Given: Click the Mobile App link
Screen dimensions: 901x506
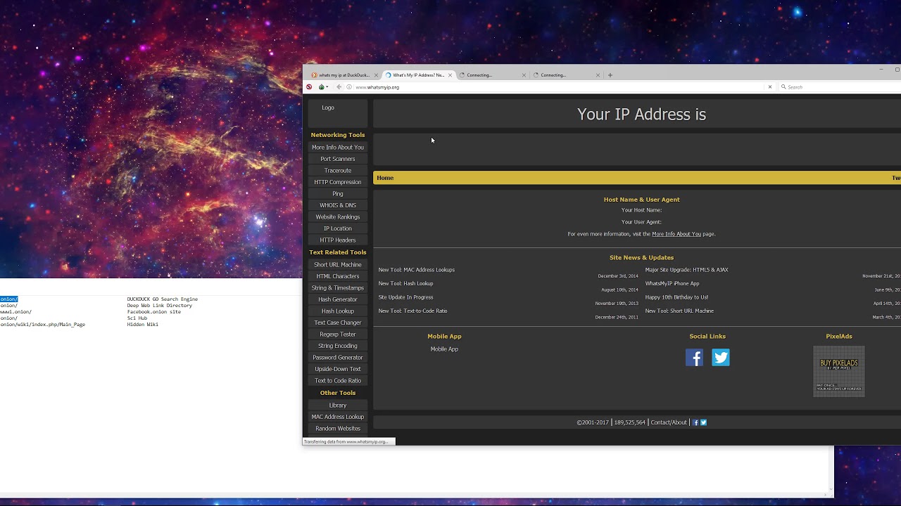Looking at the screenshot, I should (444, 349).
